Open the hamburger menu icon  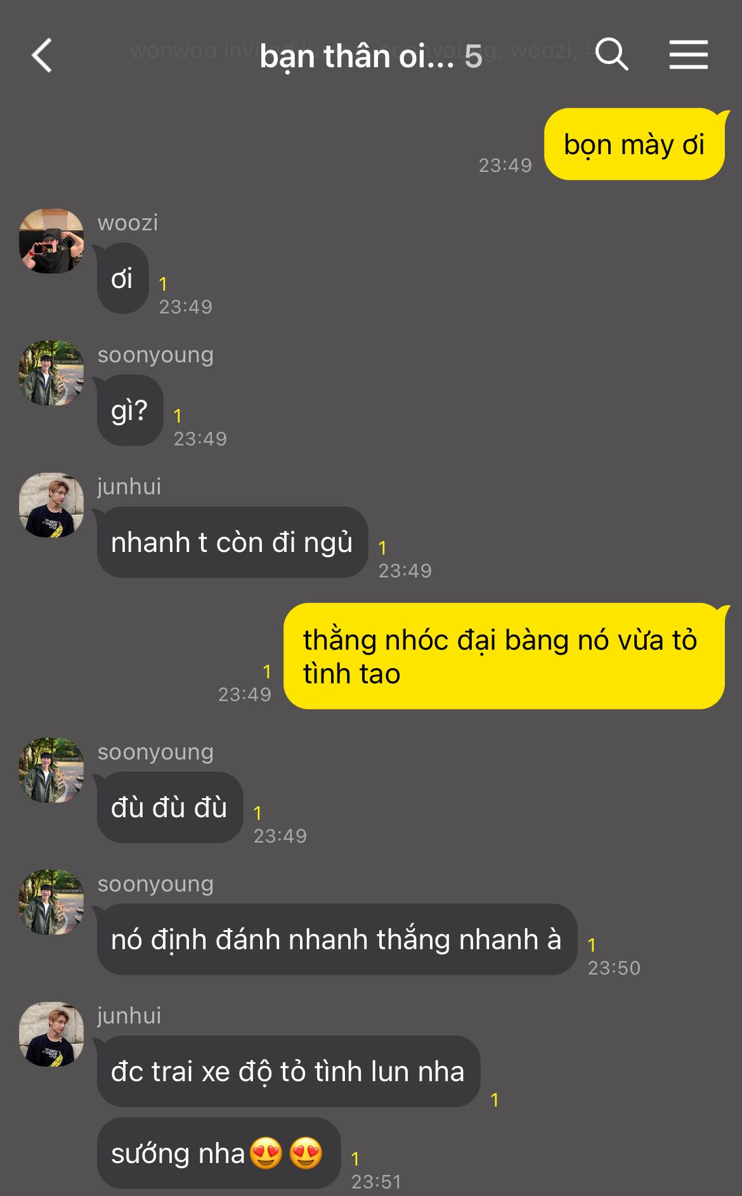[688, 54]
